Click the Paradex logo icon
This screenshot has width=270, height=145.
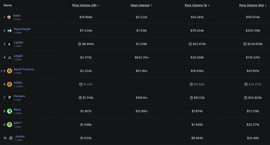pyautogui.click(x=10, y=98)
